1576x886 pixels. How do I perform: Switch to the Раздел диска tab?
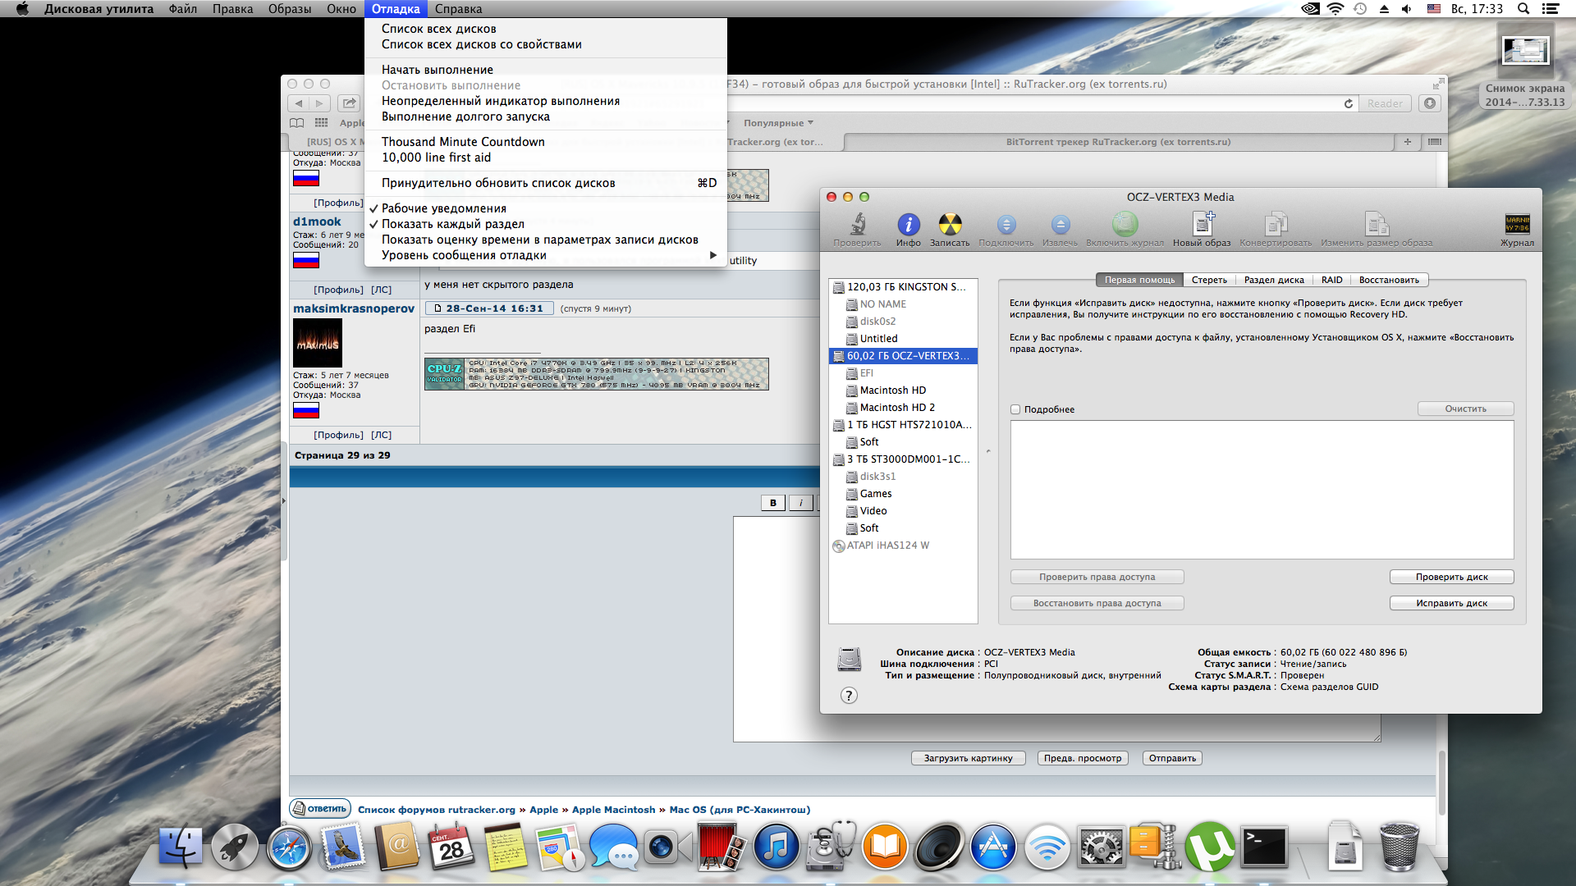click(x=1274, y=280)
